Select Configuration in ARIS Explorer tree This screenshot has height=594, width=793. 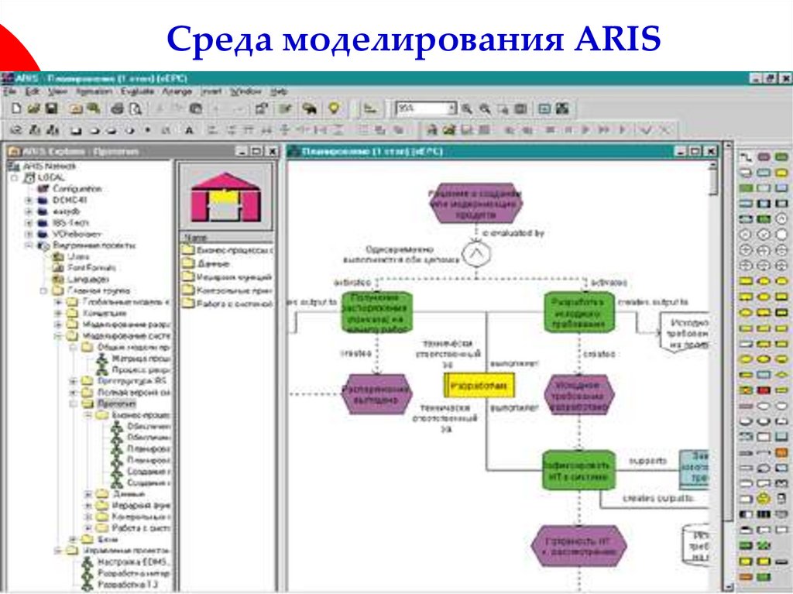click(77, 189)
